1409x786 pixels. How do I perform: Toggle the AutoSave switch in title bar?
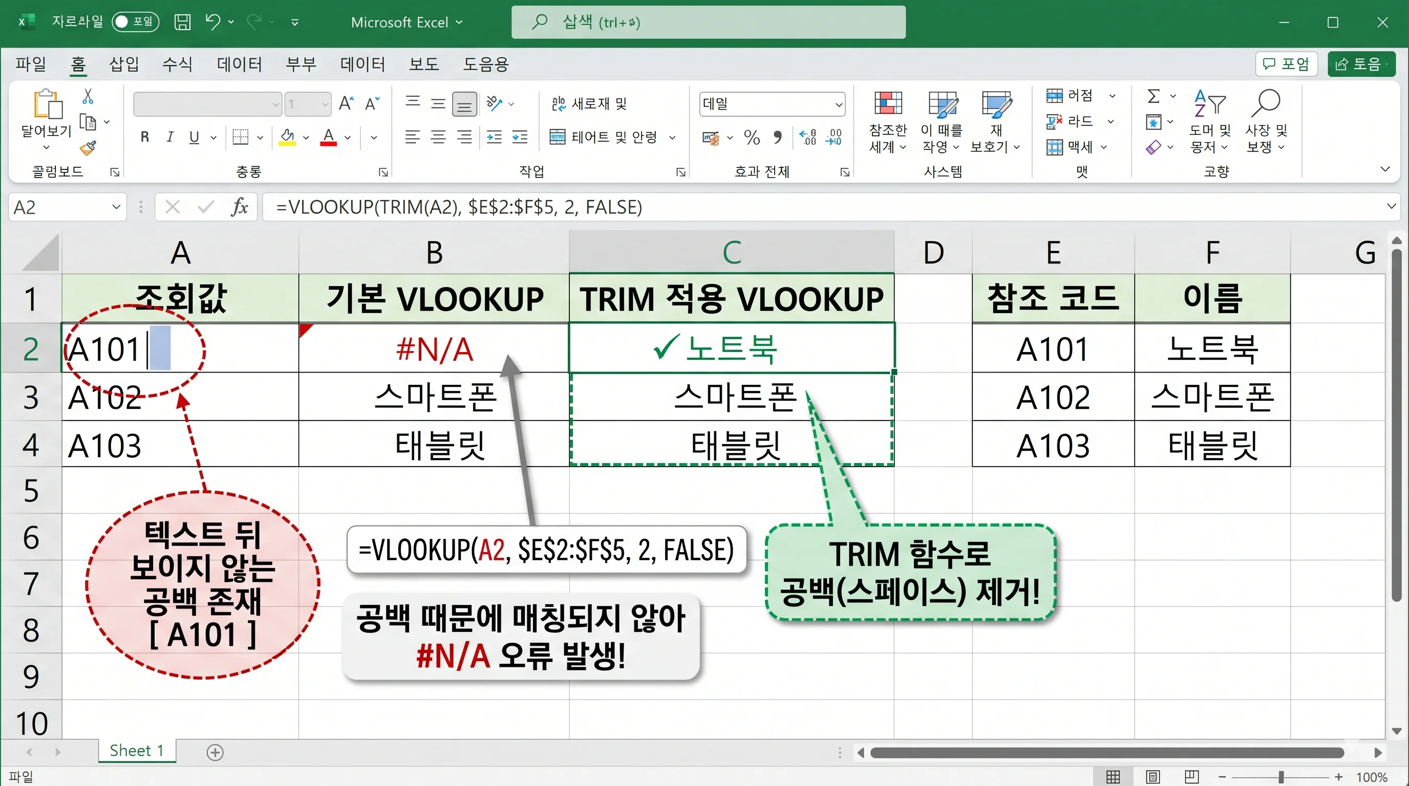(x=135, y=22)
